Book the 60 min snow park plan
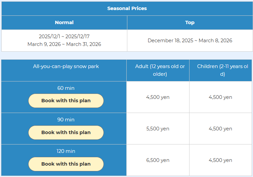This screenshot has width=253, height=177. click(66, 101)
